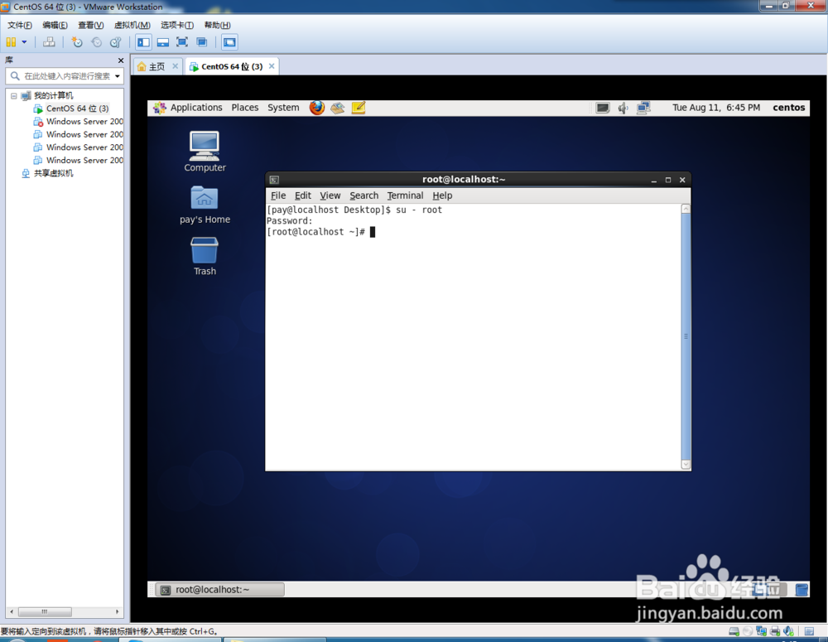Open the Evolution mail icon on the panel
The height and width of the screenshot is (642, 828).
click(x=338, y=108)
